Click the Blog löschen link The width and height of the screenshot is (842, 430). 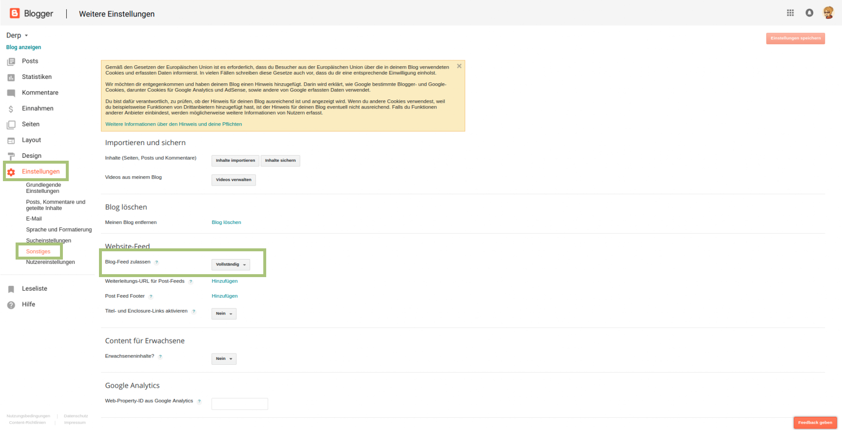[226, 223]
